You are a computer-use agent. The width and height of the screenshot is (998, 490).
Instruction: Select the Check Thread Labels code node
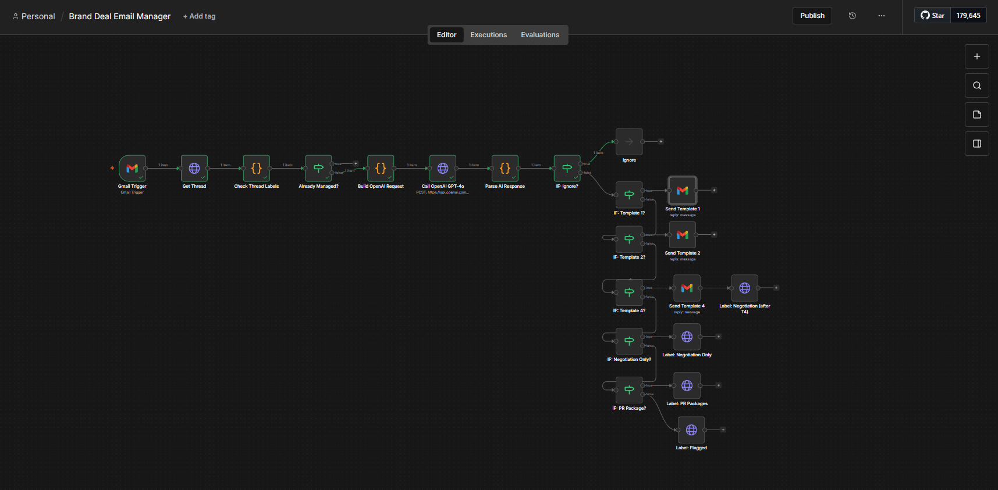(257, 169)
